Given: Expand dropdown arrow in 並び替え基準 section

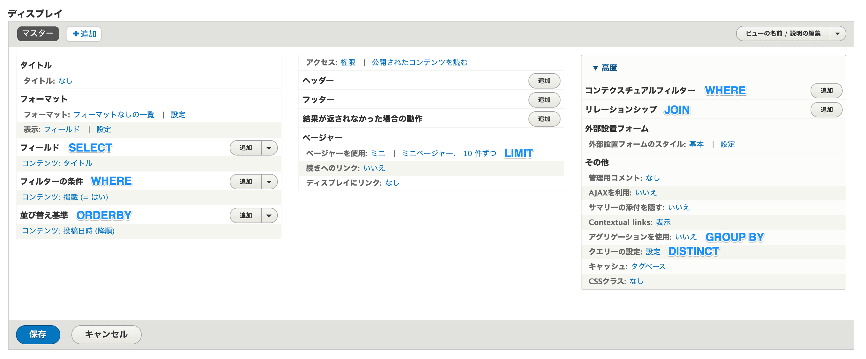Looking at the screenshot, I should pyautogui.click(x=269, y=215).
